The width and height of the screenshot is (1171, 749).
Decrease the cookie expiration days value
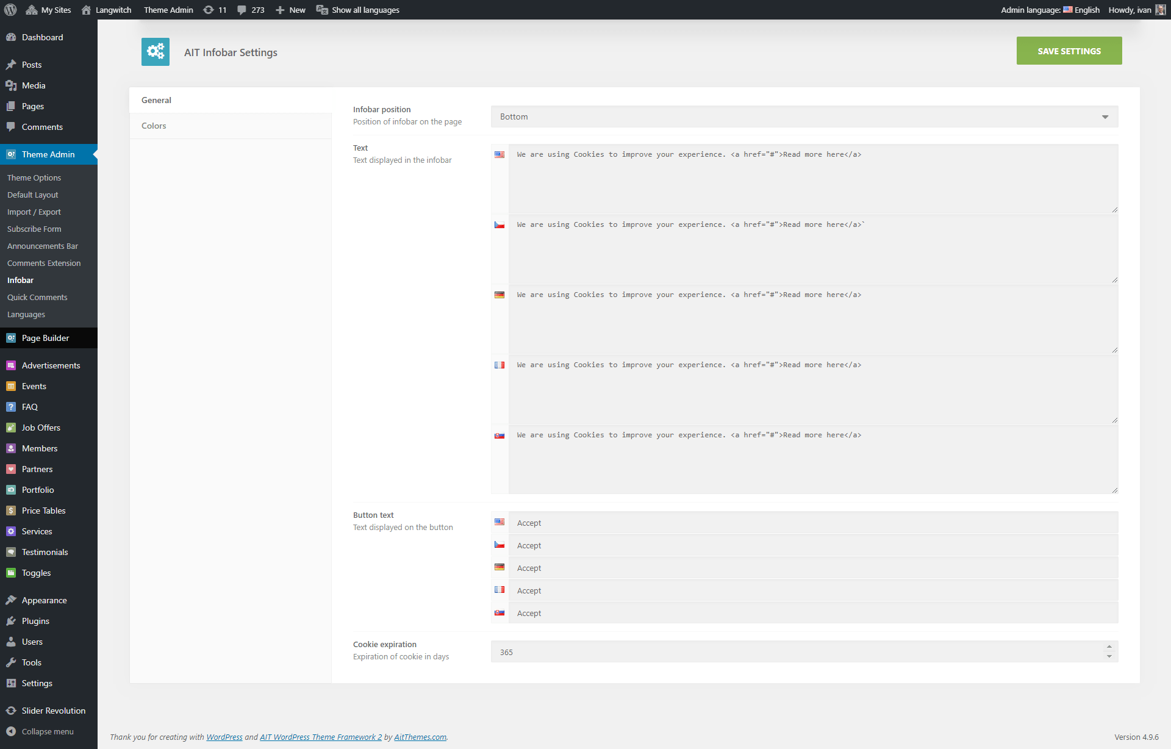[1109, 657]
